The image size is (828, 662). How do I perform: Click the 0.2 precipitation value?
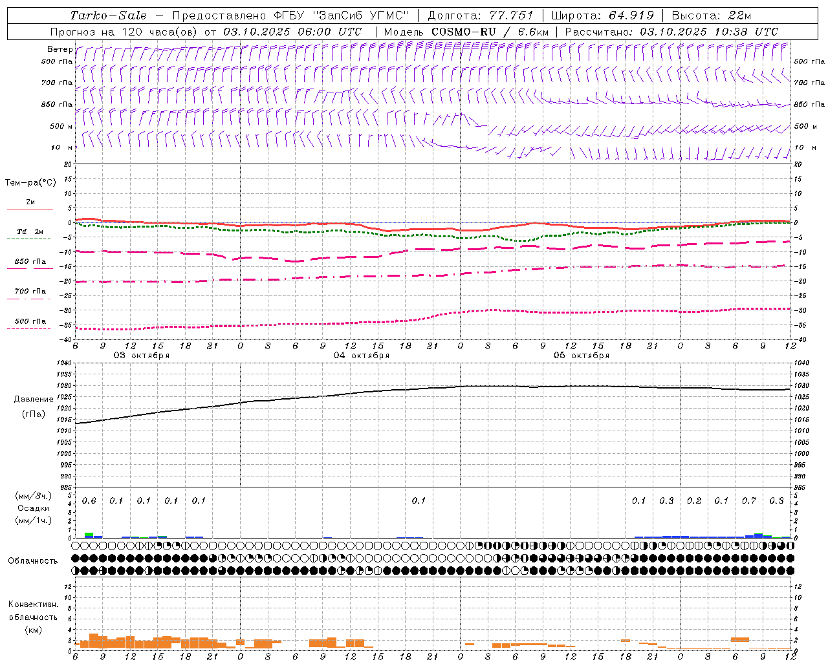pos(694,501)
